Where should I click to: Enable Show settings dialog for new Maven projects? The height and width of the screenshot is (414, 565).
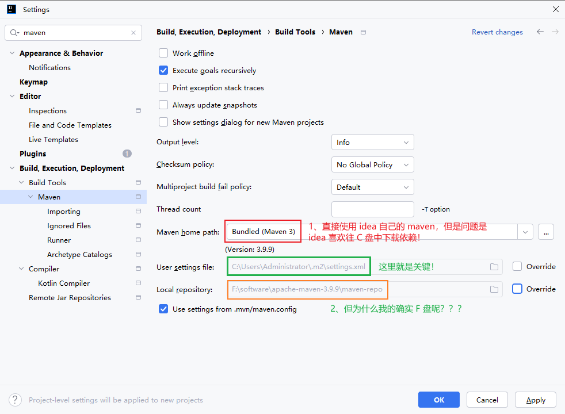(x=163, y=122)
